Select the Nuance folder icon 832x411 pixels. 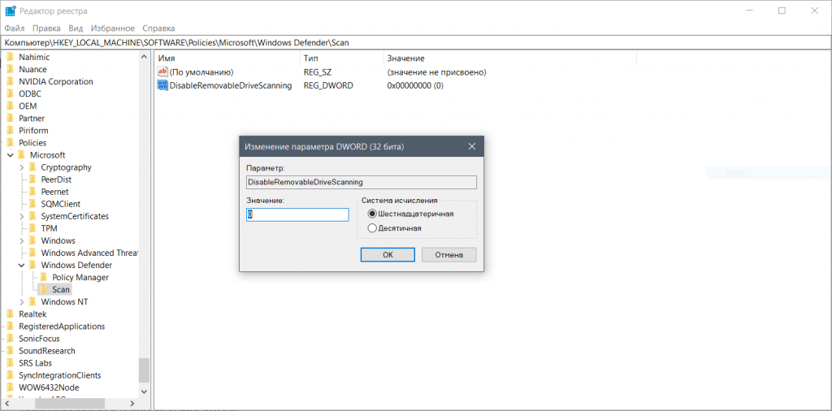coord(10,70)
